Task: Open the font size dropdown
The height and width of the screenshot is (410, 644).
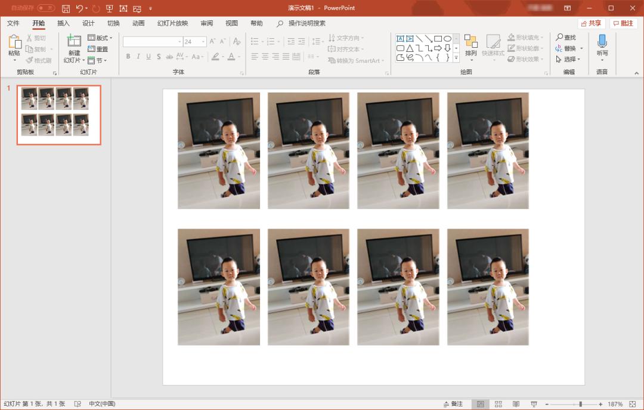Action: 203,42
